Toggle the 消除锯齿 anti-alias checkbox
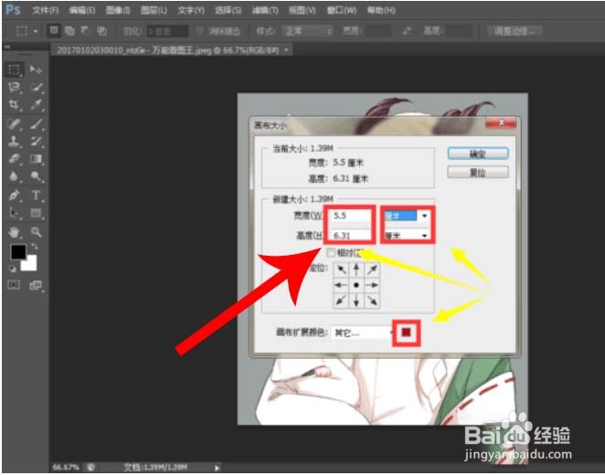Screen dimensions: 605x475 pos(199,31)
